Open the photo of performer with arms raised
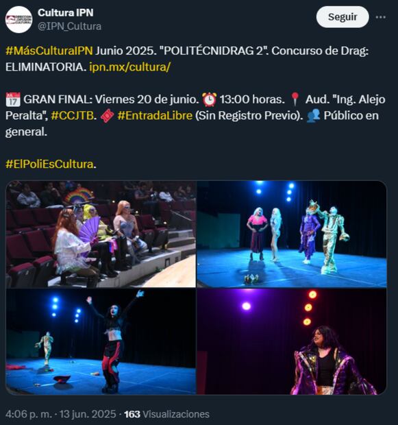The image size is (398, 425). (x=101, y=341)
